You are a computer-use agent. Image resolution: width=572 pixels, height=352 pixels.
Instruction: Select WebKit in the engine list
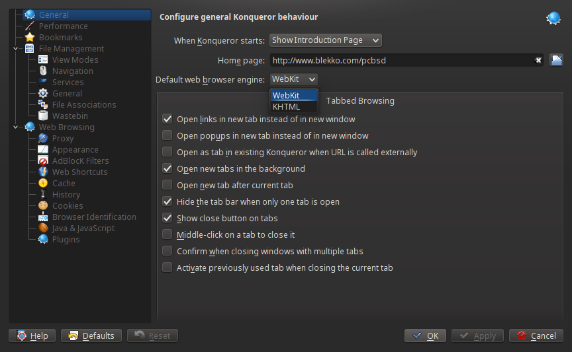(x=294, y=95)
